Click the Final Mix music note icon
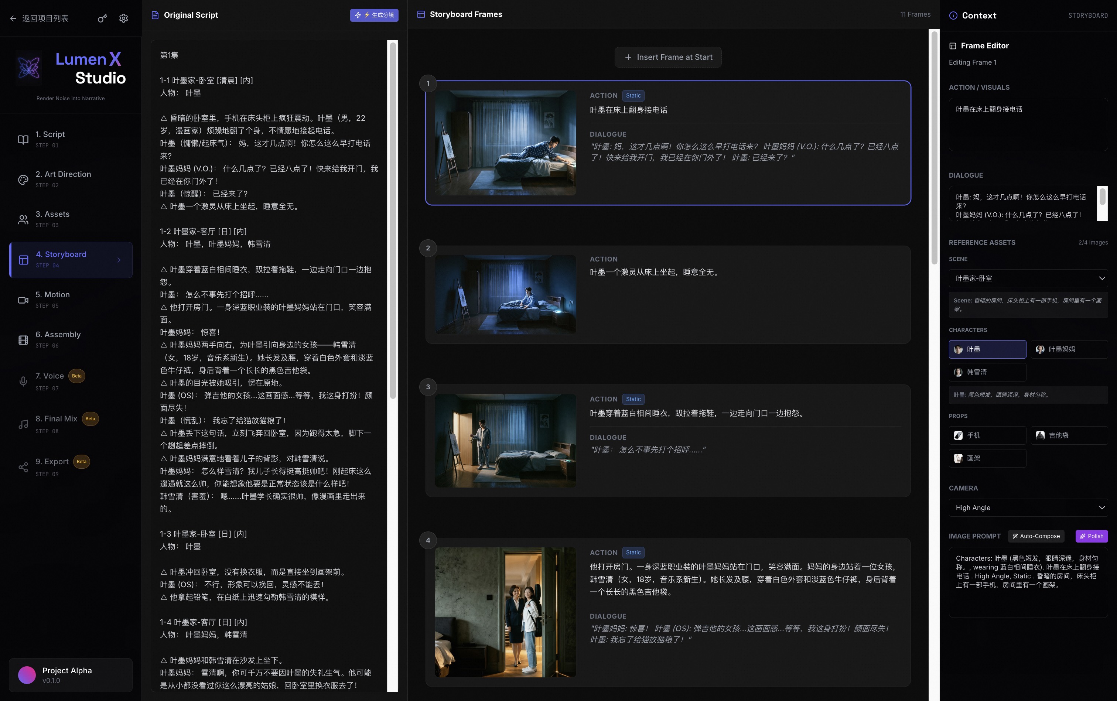The width and height of the screenshot is (1117, 701). pyautogui.click(x=23, y=424)
